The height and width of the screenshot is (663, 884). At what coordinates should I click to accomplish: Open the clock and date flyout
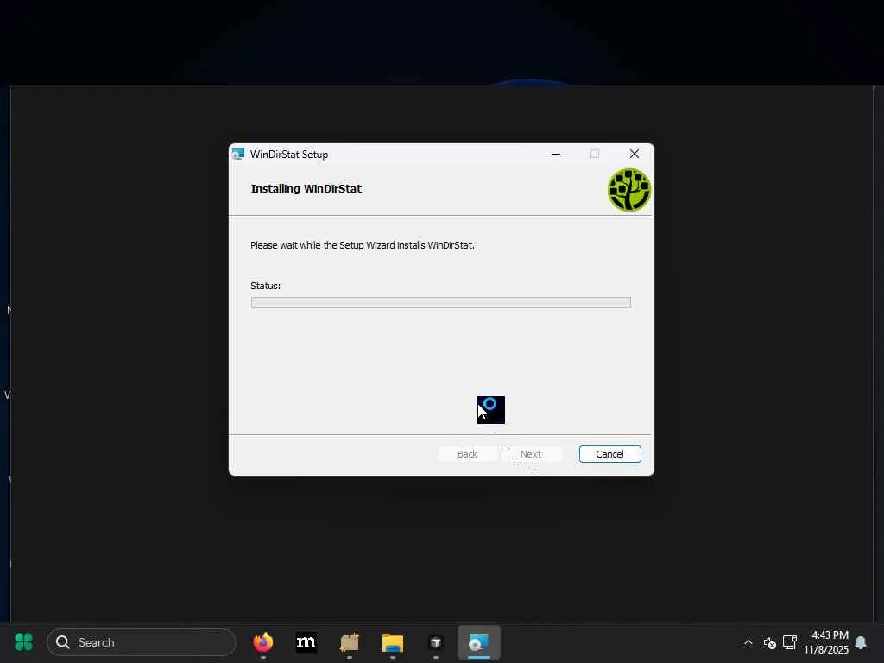[826, 642]
